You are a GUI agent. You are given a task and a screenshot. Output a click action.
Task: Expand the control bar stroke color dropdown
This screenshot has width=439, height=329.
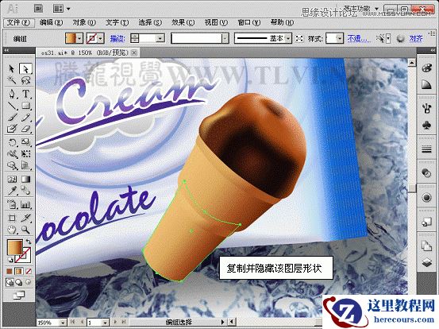101,38
